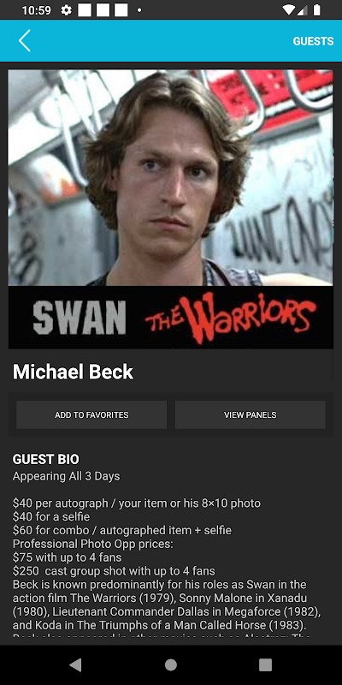Tap the $40 per autograph line
The width and height of the screenshot is (342, 685).
click(x=137, y=503)
